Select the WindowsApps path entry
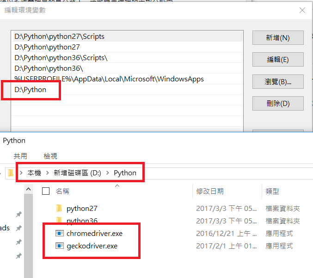313x278 pixels. pos(127,79)
